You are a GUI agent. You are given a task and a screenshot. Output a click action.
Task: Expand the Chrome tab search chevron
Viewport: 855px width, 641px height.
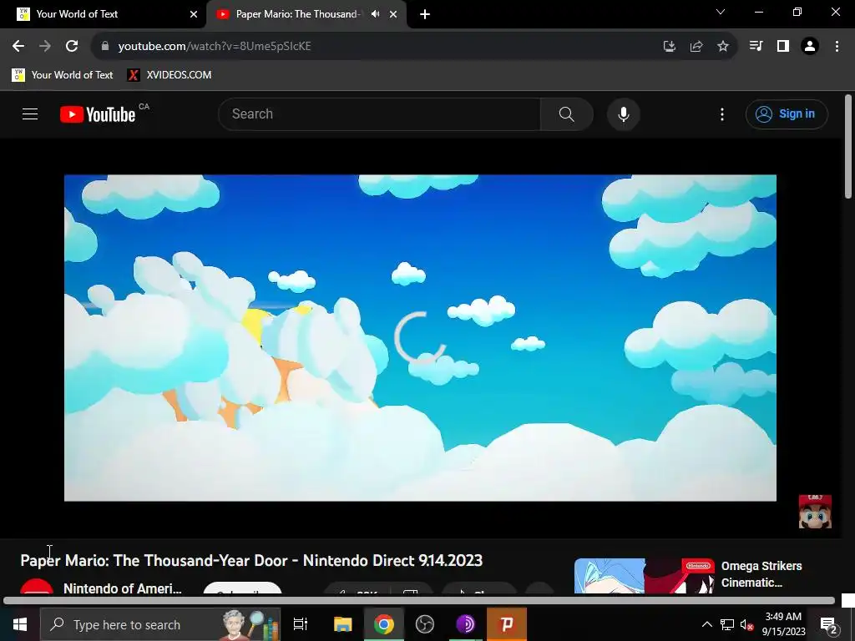tap(721, 12)
